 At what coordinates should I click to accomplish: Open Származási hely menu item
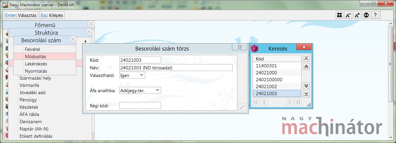tap(35, 78)
